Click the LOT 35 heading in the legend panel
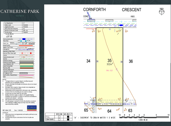The height and width of the screenshot is (126, 171). (9, 36)
